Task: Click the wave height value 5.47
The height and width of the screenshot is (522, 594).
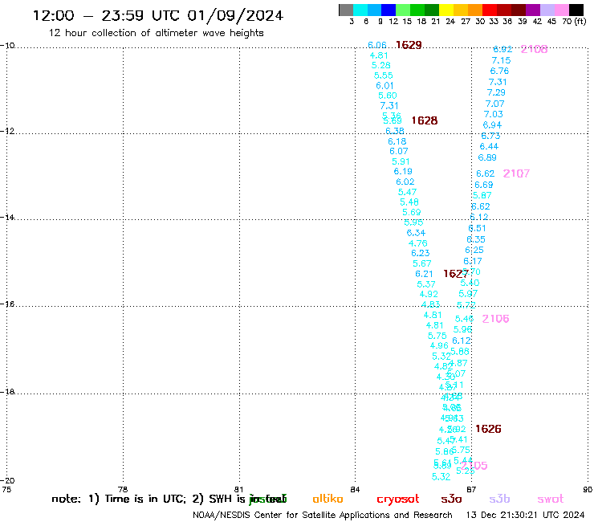Action: (407, 192)
